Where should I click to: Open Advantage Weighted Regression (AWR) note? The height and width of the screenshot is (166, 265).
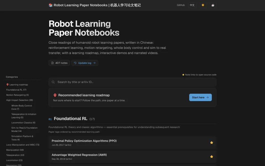click(x=79, y=155)
